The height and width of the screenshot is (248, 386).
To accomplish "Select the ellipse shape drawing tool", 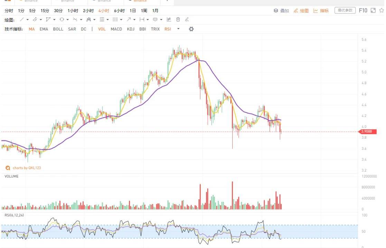I will (x=62, y=20).
